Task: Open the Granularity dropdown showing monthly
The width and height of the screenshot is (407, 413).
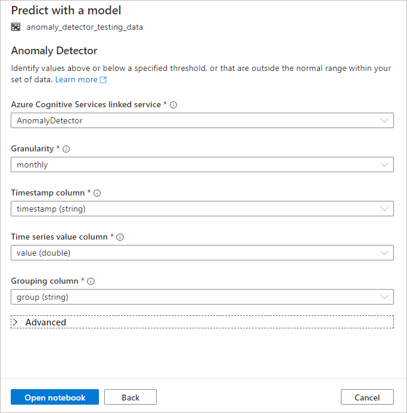Action: click(x=202, y=164)
